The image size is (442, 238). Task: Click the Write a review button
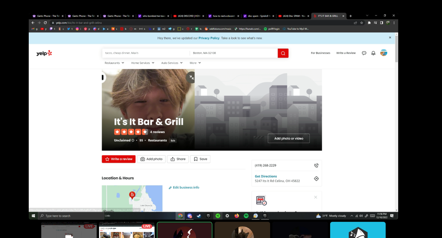pyautogui.click(x=118, y=159)
